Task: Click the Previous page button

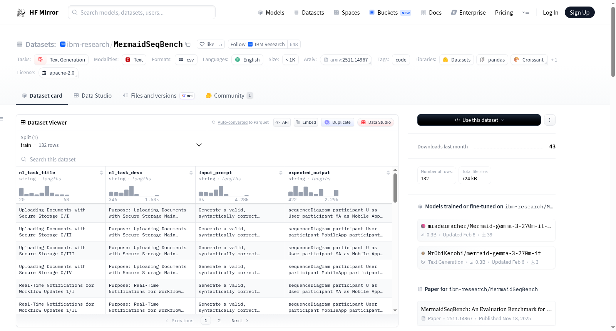Action: pos(179,321)
